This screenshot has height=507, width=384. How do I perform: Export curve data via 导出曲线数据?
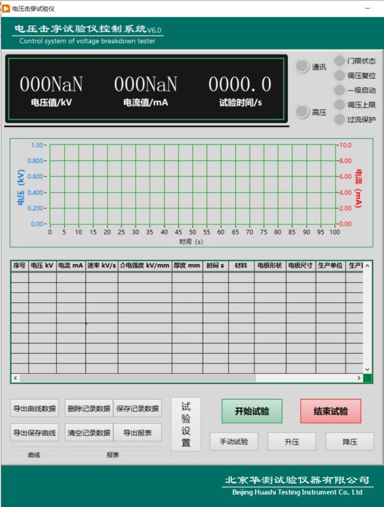[x=35, y=408]
